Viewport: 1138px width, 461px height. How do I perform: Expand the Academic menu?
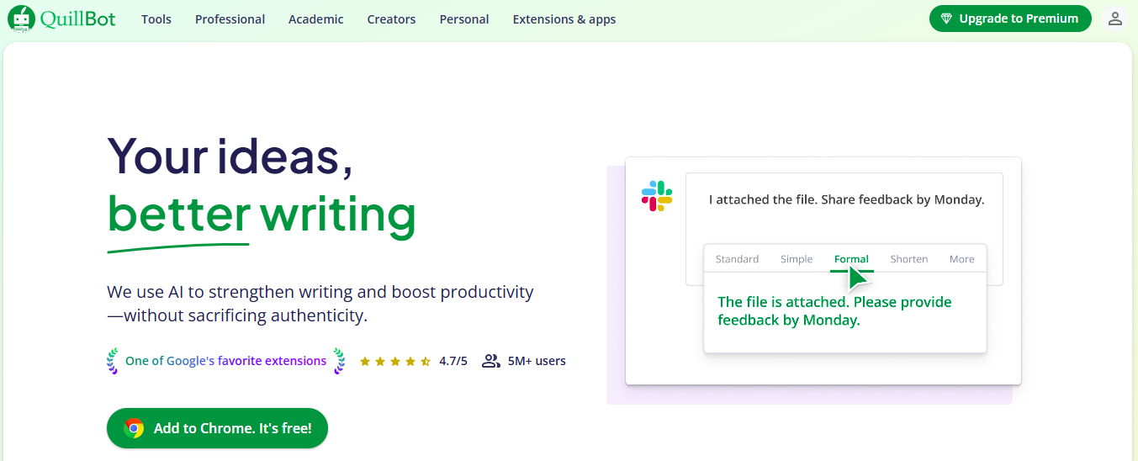[x=315, y=19]
